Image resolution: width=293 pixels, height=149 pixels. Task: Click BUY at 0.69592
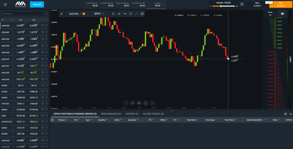click(281, 5)
